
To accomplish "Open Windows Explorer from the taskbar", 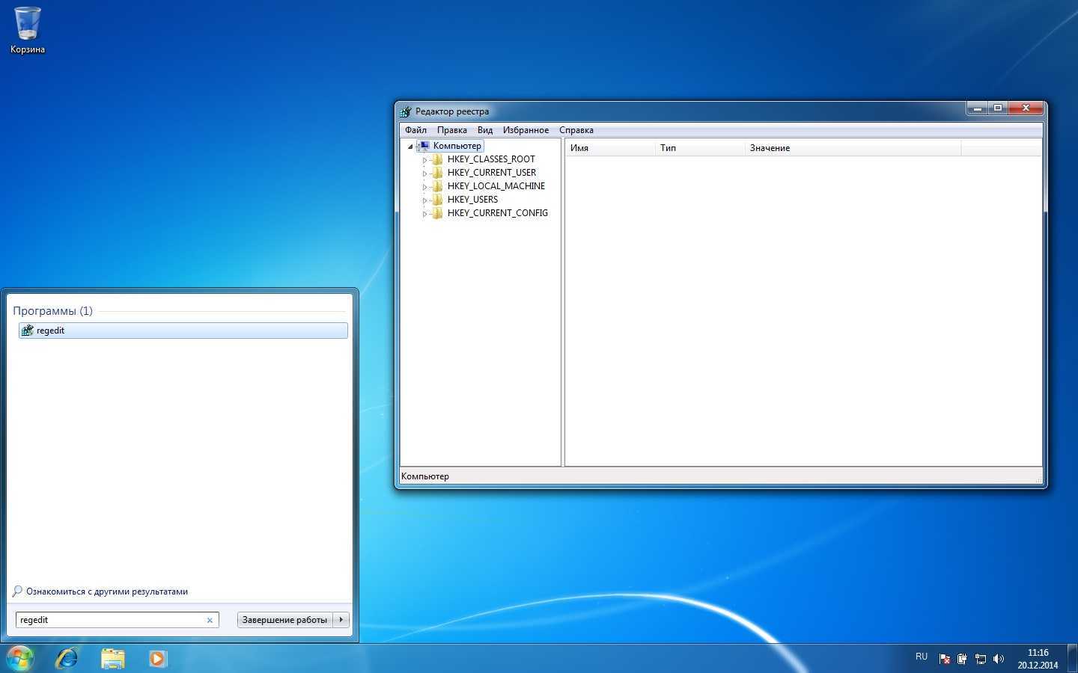I will pyautogui.click(x=113, y=658).
